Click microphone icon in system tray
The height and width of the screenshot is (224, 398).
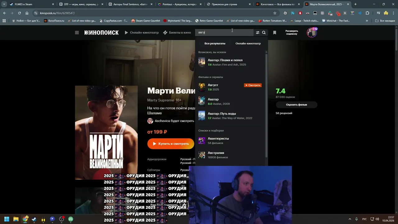357,219
